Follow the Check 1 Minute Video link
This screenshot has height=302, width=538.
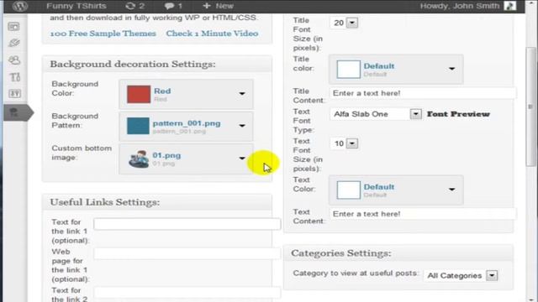click(212, 34)
